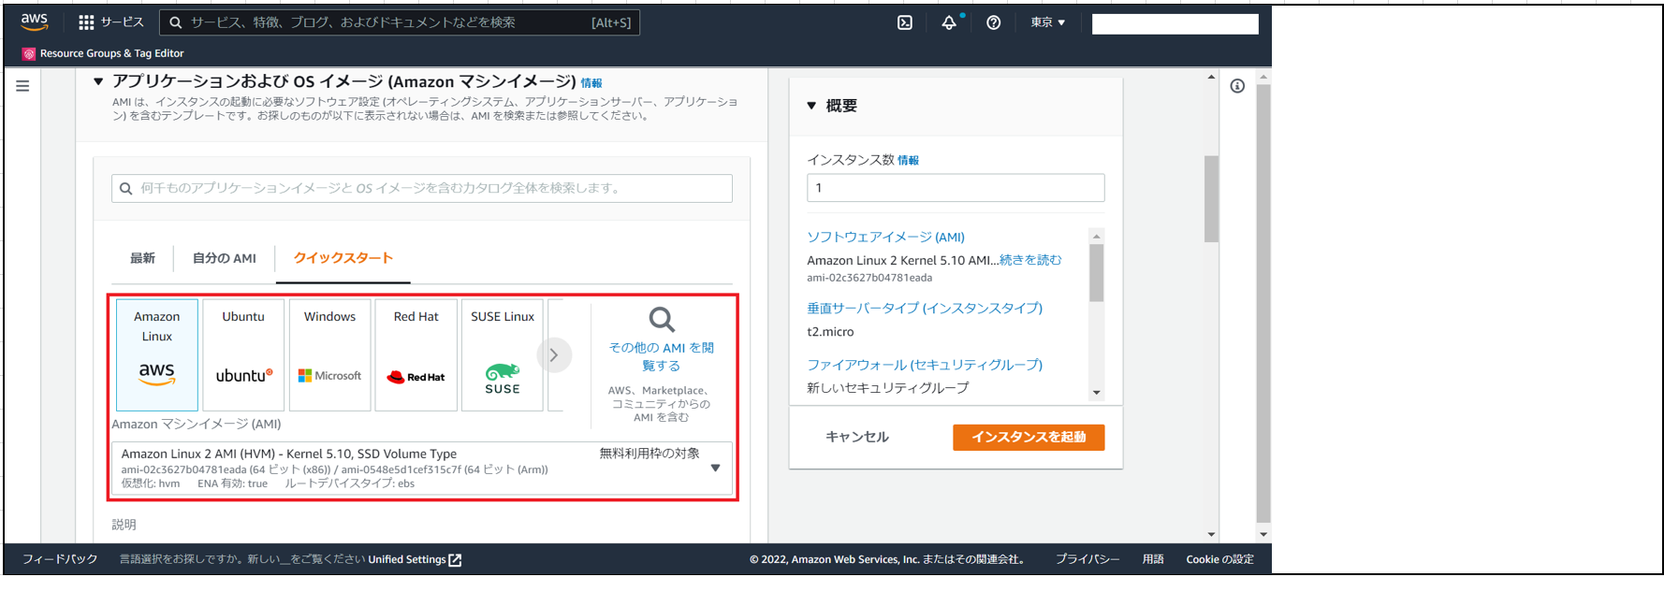Click the フィードバック footer button
This screenshot has width=1664, height=606.
[60, 559]
